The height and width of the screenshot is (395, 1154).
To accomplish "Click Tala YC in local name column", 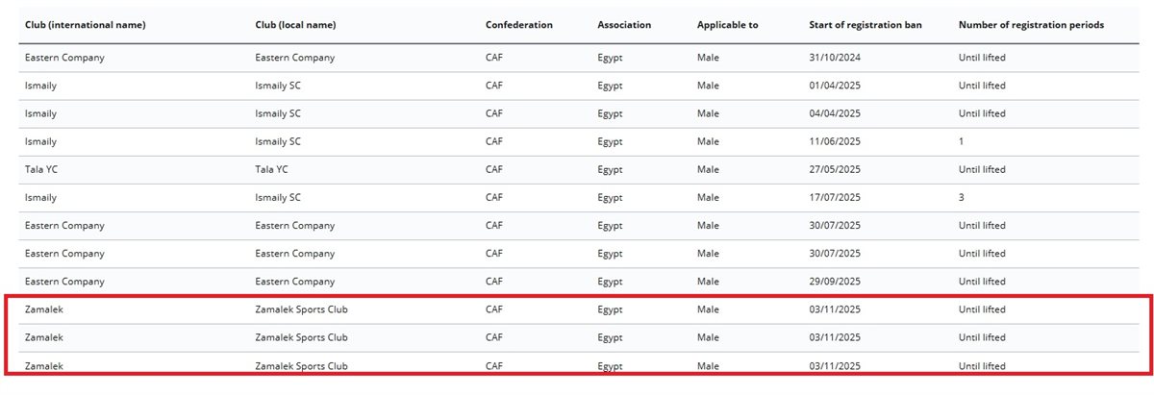I will (273, 169).
